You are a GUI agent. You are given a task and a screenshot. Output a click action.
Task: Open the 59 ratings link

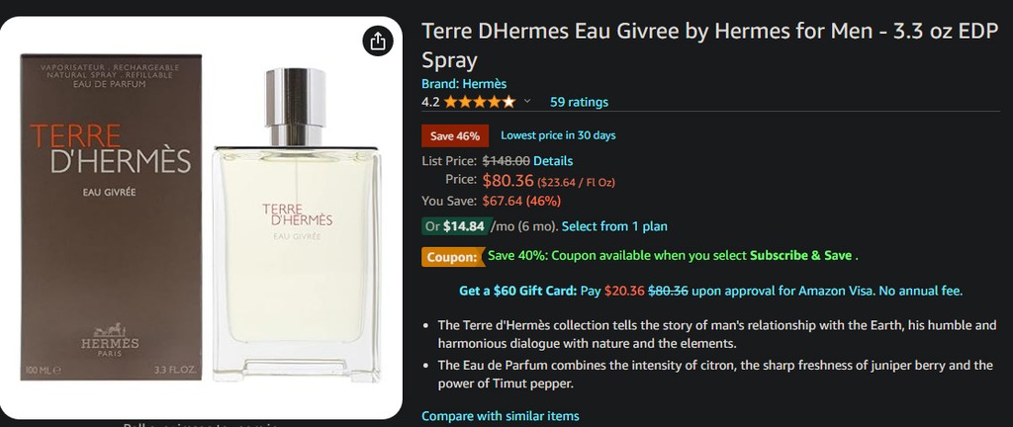[579, 102]
